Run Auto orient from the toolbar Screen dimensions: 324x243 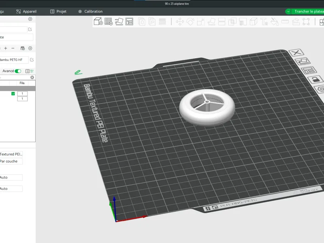tap(119, 21)
